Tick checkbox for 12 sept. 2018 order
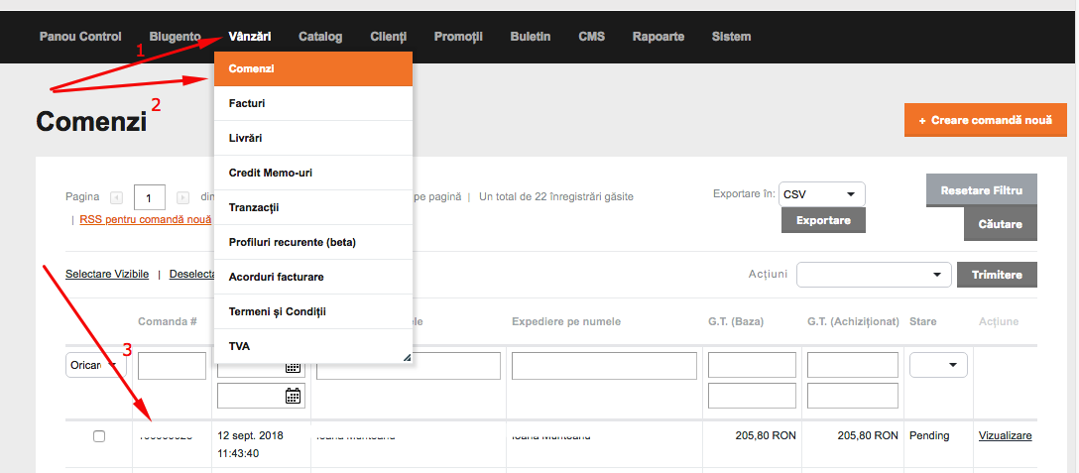 coord(99,436)
